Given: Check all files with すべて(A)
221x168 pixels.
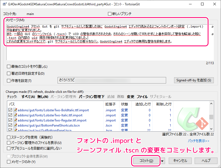Looking at the screenshot, I should (28, 97).
